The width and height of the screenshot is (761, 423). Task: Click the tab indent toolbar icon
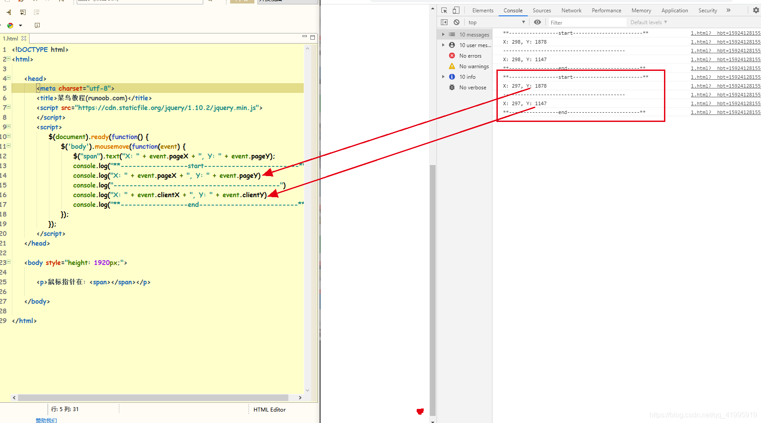click(x=9, y=12)
